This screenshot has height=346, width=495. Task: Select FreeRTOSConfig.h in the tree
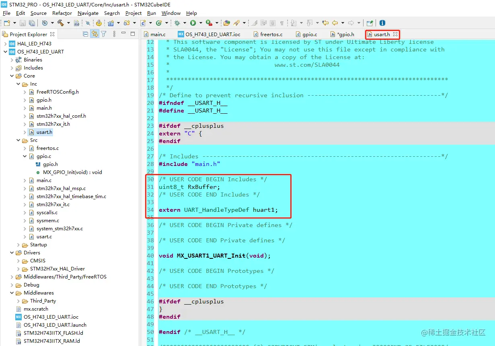pyautogui.click(x=58, y=92)
